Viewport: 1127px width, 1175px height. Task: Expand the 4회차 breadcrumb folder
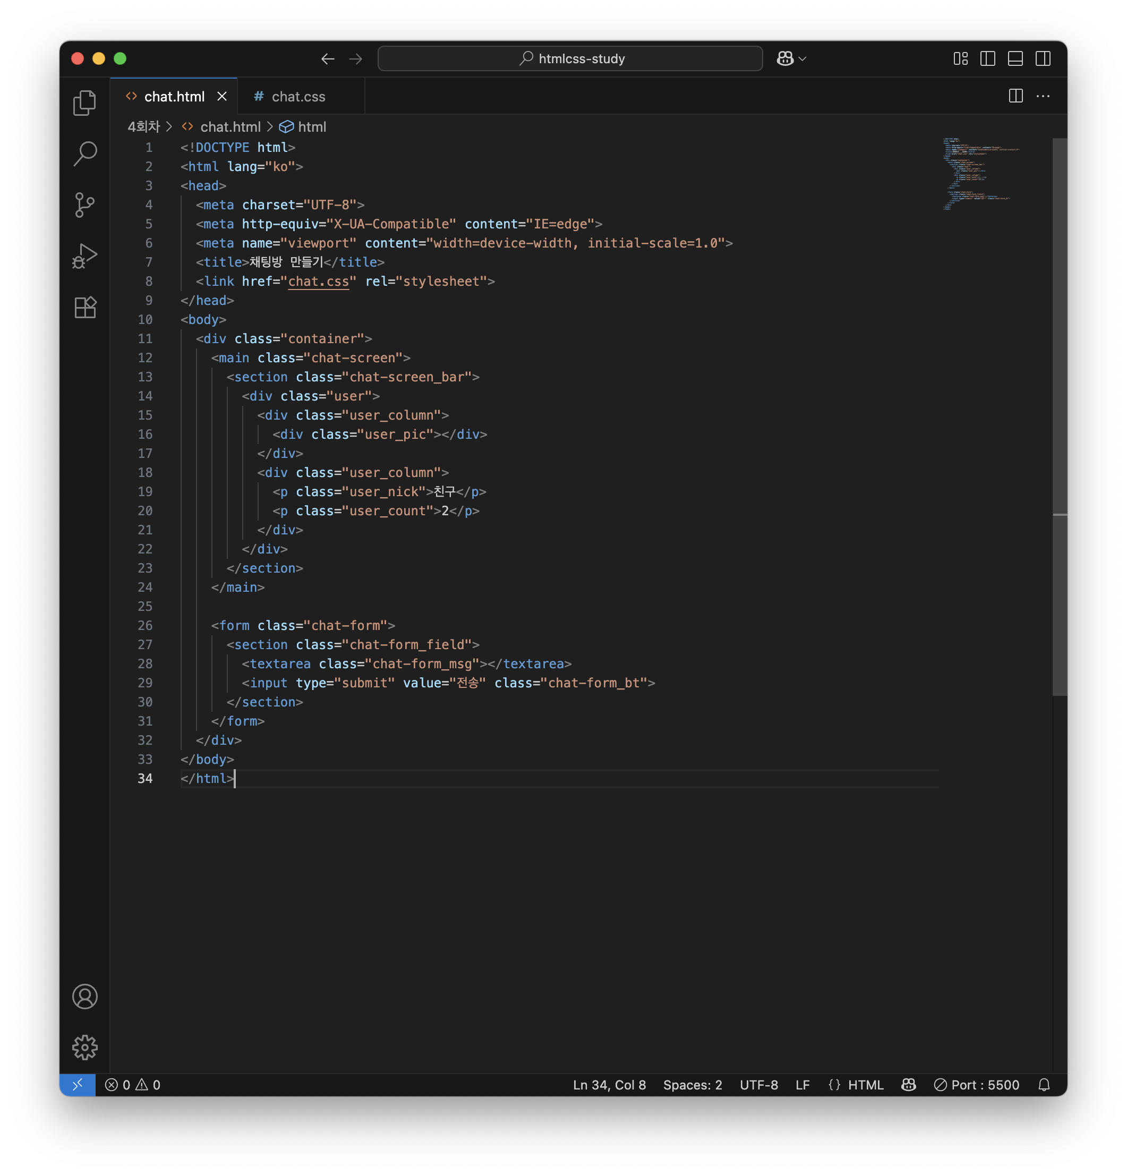point(143,127)
